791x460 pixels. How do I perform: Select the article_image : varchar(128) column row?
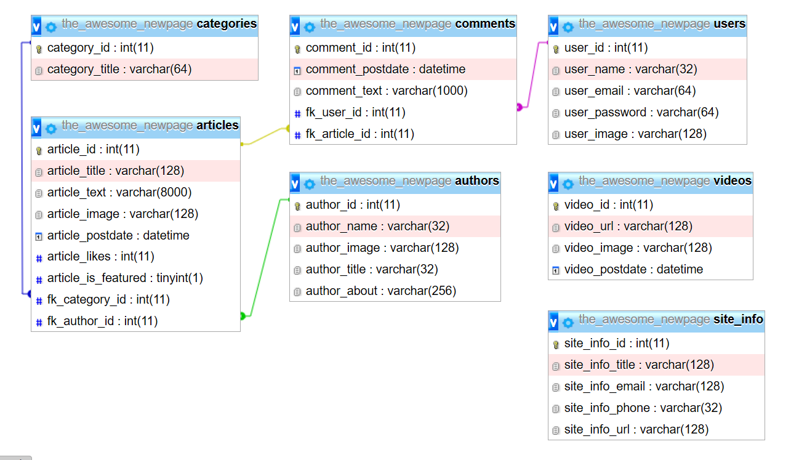[135, 214]
